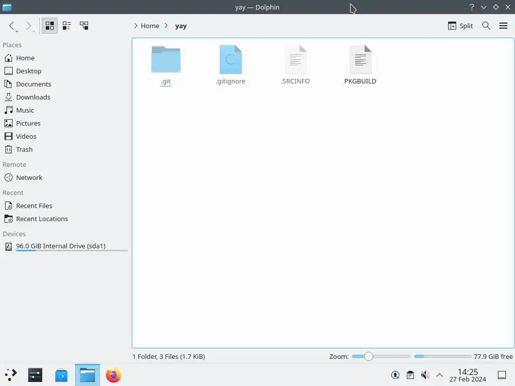
Task: Click the Show Desktop button
Action: (501, 375)
